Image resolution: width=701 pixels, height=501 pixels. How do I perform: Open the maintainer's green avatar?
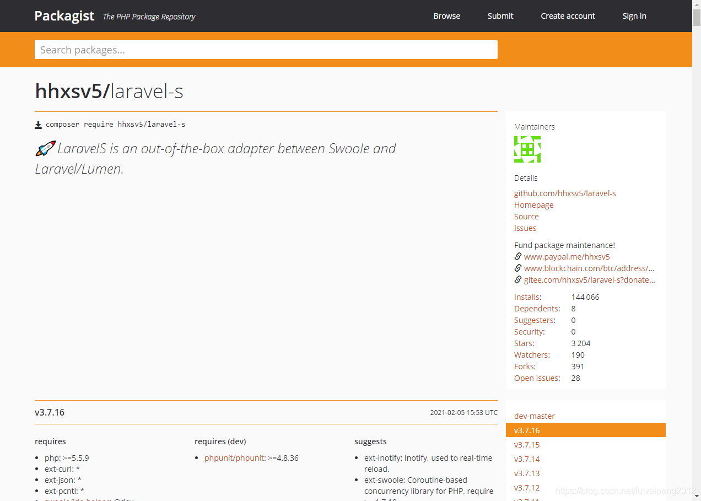point(527,149)
